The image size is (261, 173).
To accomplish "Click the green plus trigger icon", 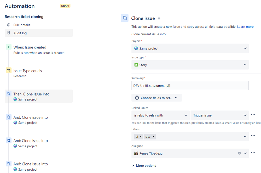I will click(9, 47).
